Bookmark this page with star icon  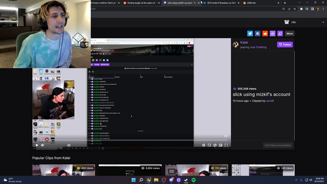[x=294, y=9]
